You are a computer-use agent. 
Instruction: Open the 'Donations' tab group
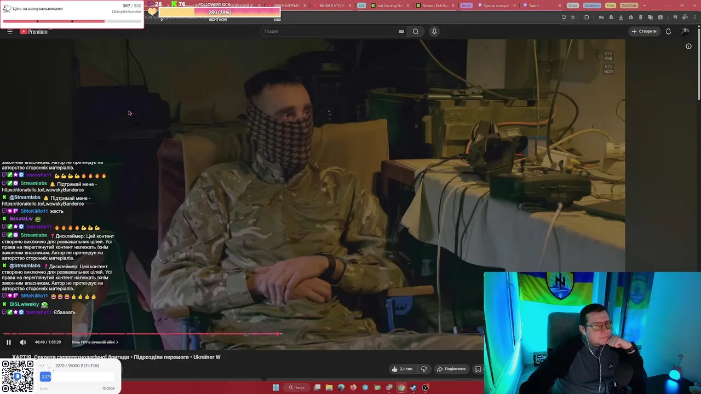592,5
